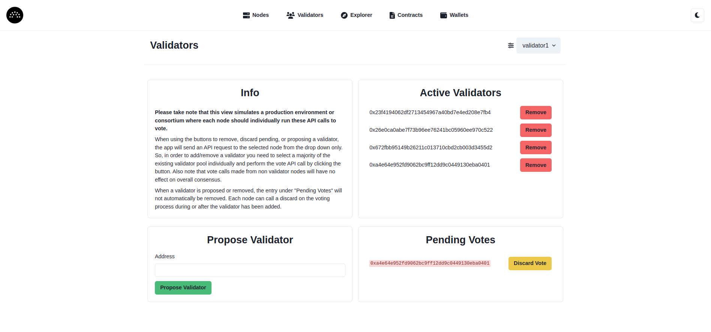The width and height of the screenshot is (711, 332).
Task: Click the app logo in the top-left corner
Action: coord(14,15)
